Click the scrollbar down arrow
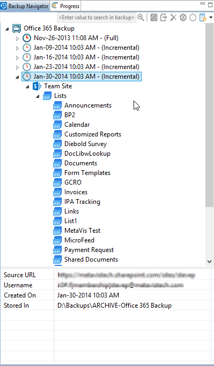Image resolution: width=214 pixels, height=366 pixels. point(209,262)
